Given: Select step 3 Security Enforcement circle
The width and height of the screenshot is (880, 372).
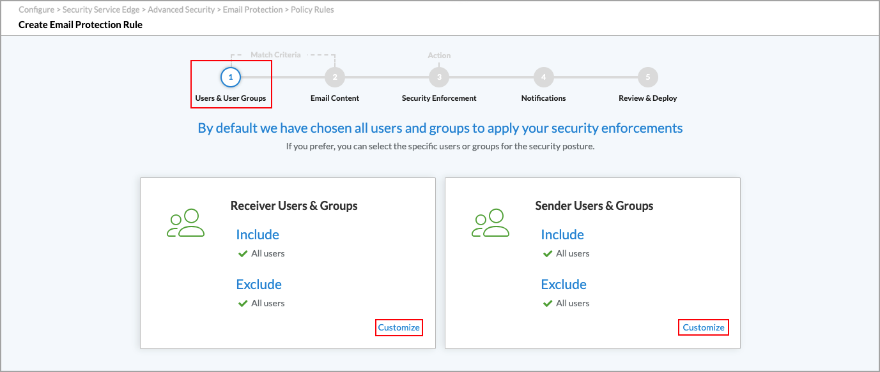Looking at the screenshot, I should click(439, 77).
